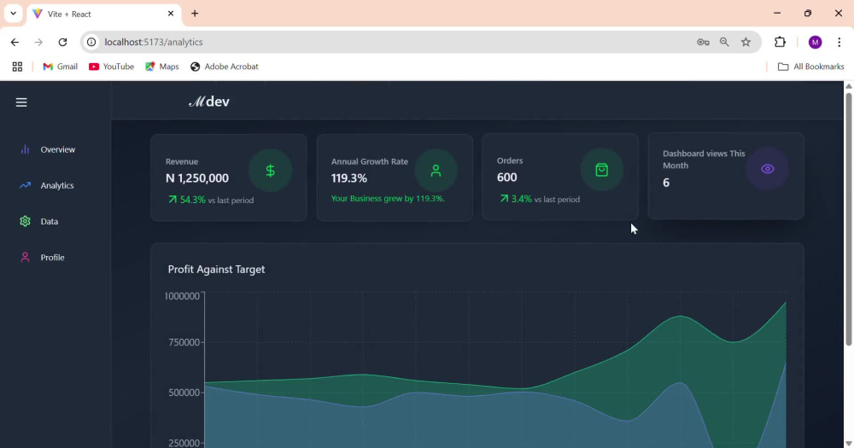
Task: Open the Chrome profile avatar M
Action: [815, 42]
